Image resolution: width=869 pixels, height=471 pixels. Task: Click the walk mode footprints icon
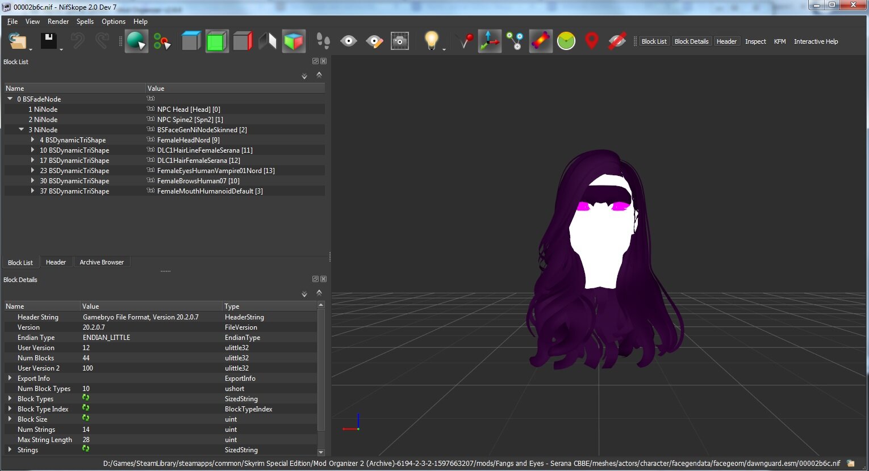click(323, 41)
